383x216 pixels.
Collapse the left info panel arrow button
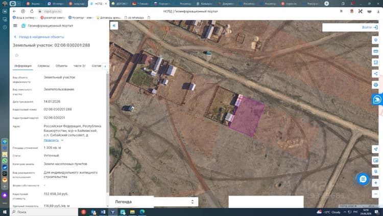114,26
